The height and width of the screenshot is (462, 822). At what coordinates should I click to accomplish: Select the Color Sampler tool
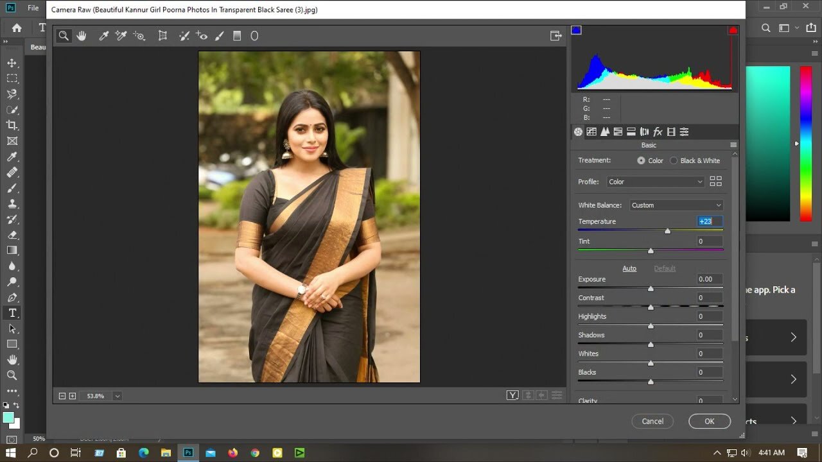[121, 36]
